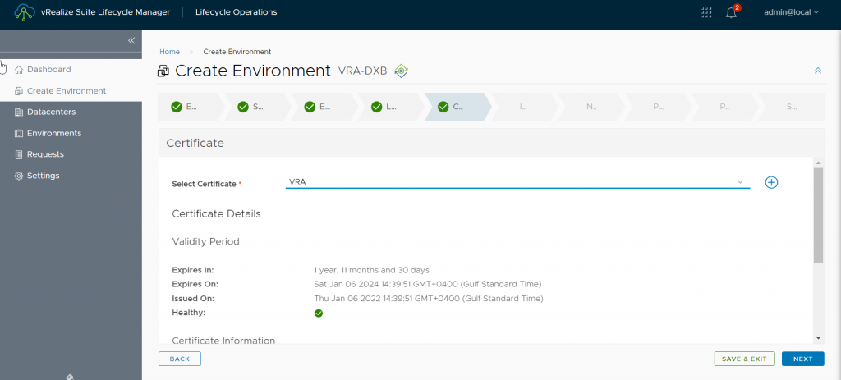This screenshot has height=380, width=841.
Task: Follow the Home breadcrumb link
Action: click(169, 52)
